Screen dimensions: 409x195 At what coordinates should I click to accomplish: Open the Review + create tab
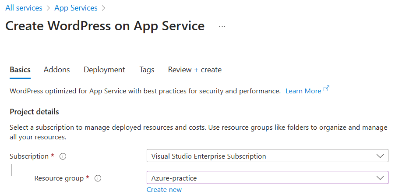[195, 70]
